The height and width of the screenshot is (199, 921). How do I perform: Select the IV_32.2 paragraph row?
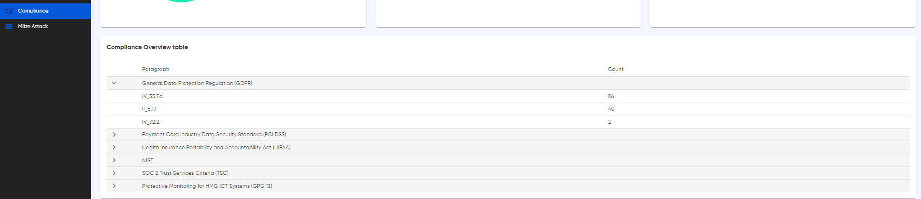[508, 122]
